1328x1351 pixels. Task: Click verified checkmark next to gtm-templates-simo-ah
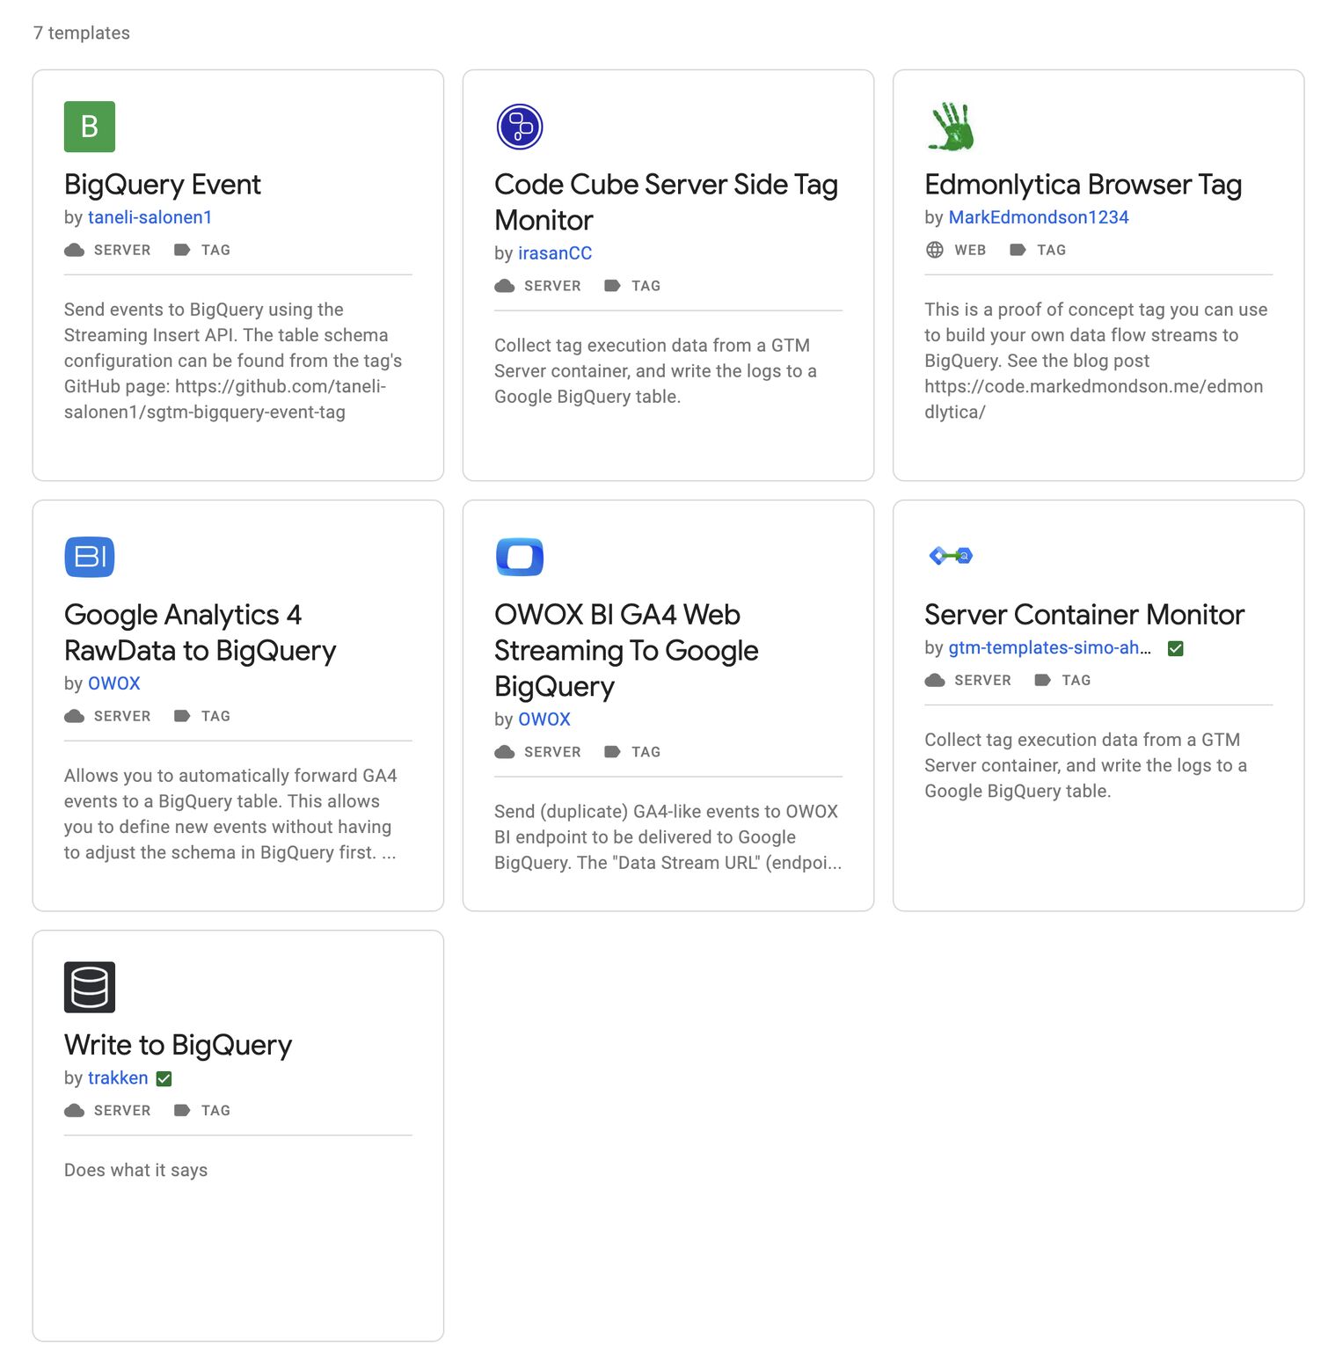[x=1175, y=648]
